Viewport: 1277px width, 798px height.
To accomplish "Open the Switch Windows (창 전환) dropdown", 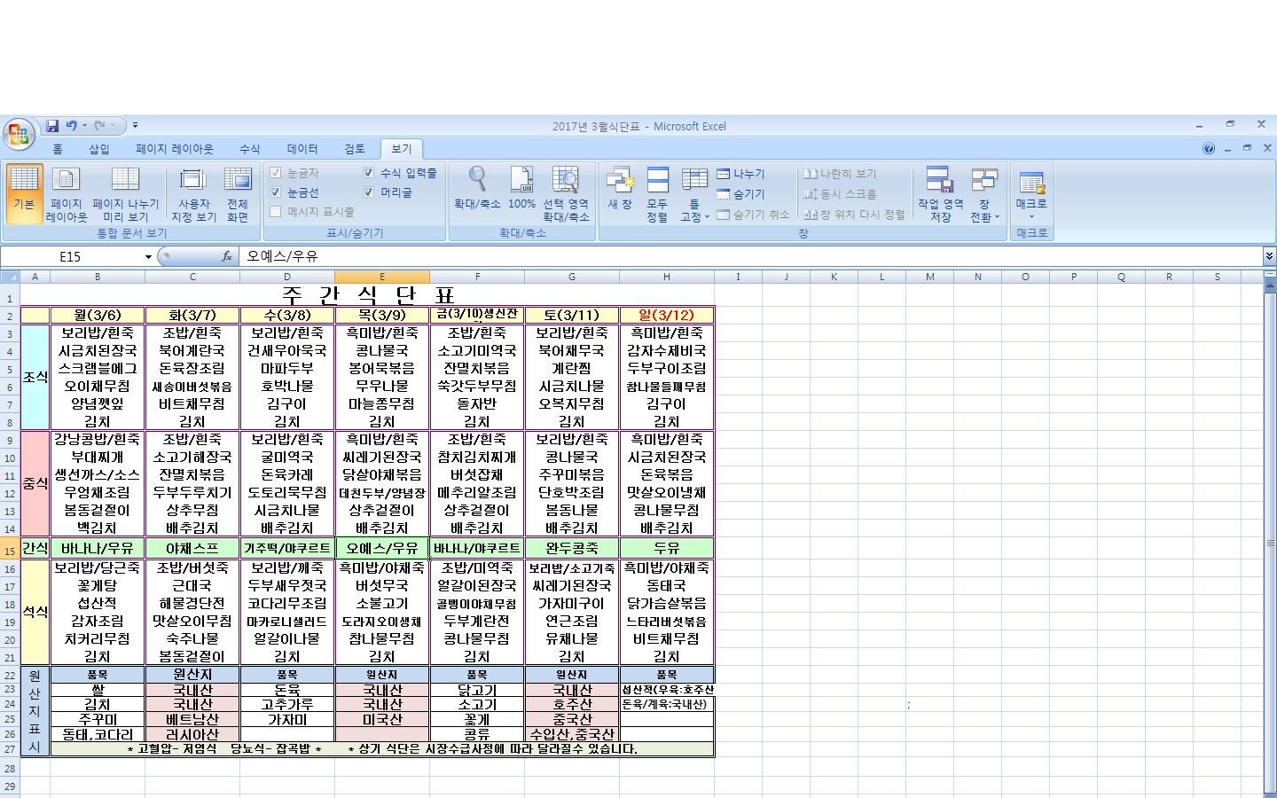I will pos(983,196).
